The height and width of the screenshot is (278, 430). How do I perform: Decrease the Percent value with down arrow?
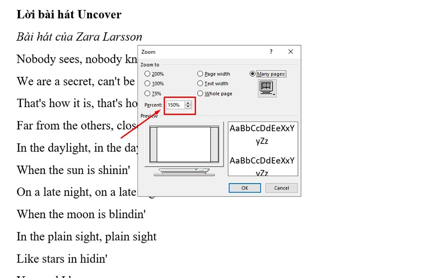(188, 106)
